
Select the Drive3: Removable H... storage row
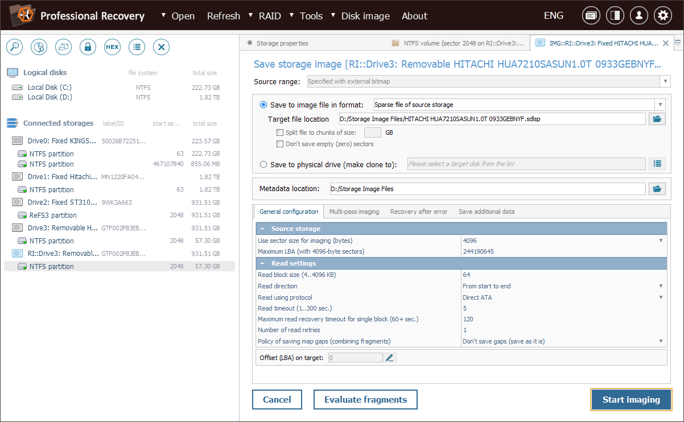pos(120,228)
